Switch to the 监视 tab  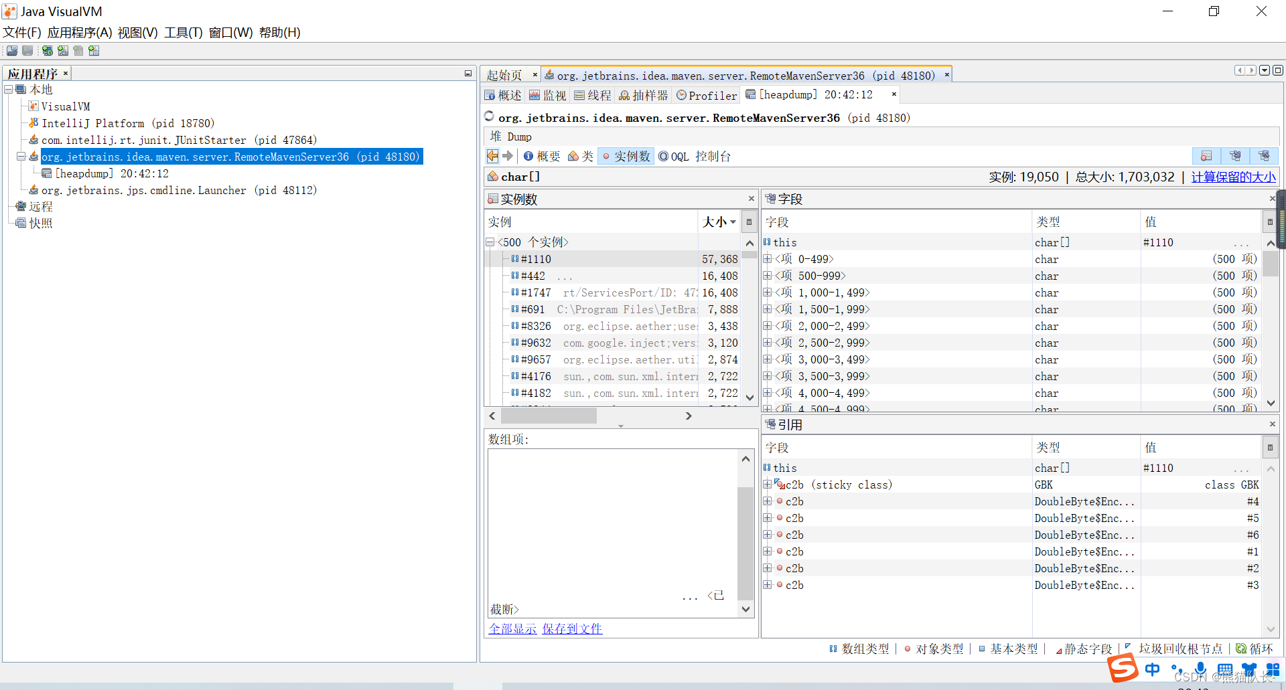[x=548, y=95]
